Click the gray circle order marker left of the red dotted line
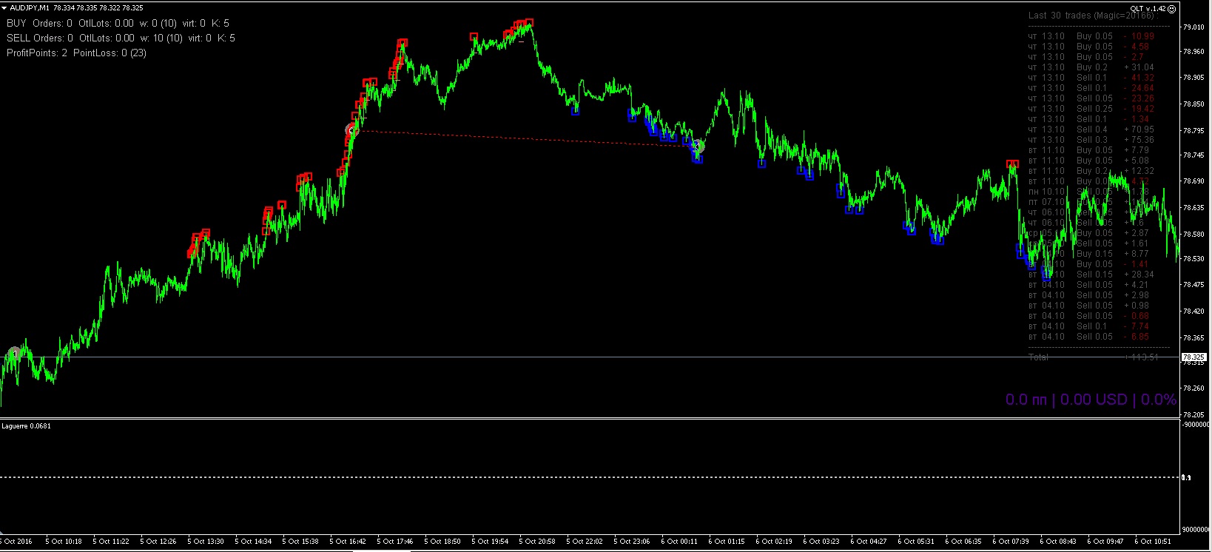Screen dimensions: 1212x552 pos(353,130)
